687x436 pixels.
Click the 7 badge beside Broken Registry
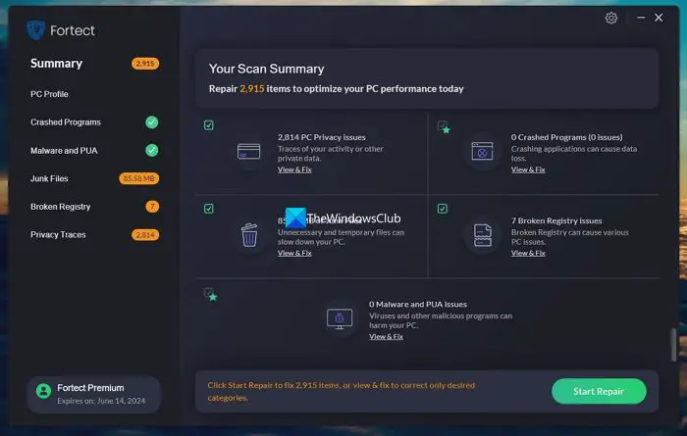click(x=152, y=207)
